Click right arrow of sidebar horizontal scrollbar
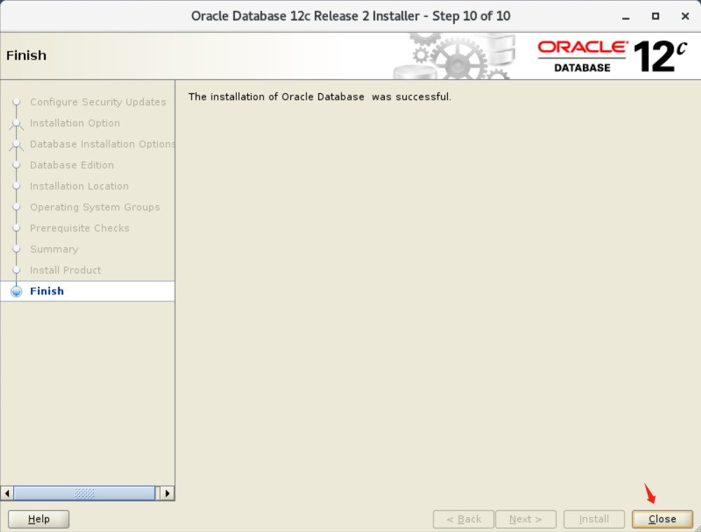Image resolution: width=701 pixels, height=532 pixels. 168,493
